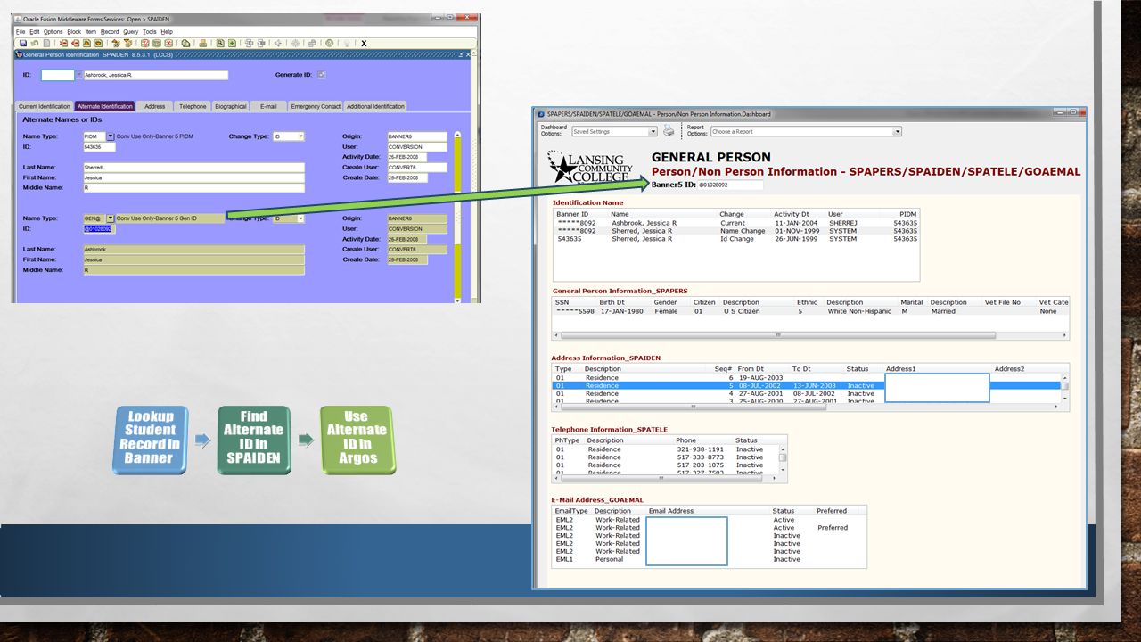This screenshot has width=1141, height=642.
Task: Click the empty ID field in key block
Action: point(58,75)
